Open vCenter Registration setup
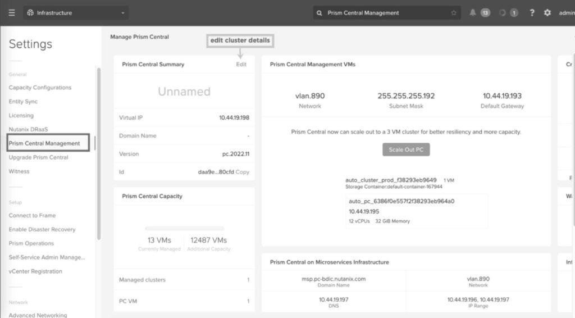Viewport: 575px width, 318px height. point(35,271)
